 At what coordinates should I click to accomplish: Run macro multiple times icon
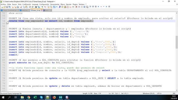[x=85, y=7]
